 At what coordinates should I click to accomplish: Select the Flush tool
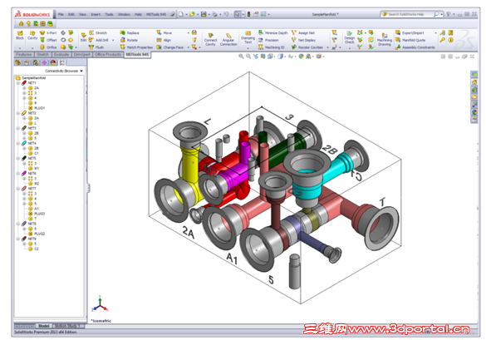(x=96, y=47)
